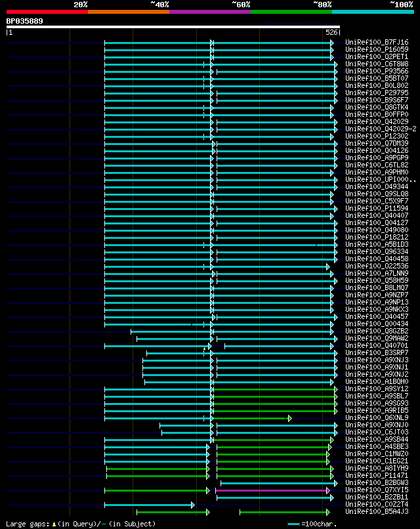Image resolution: width=420 pixels, height=529 pixels.
Task: Select hit label UniRef100_C5X9F7
Action: coord(377,201)
